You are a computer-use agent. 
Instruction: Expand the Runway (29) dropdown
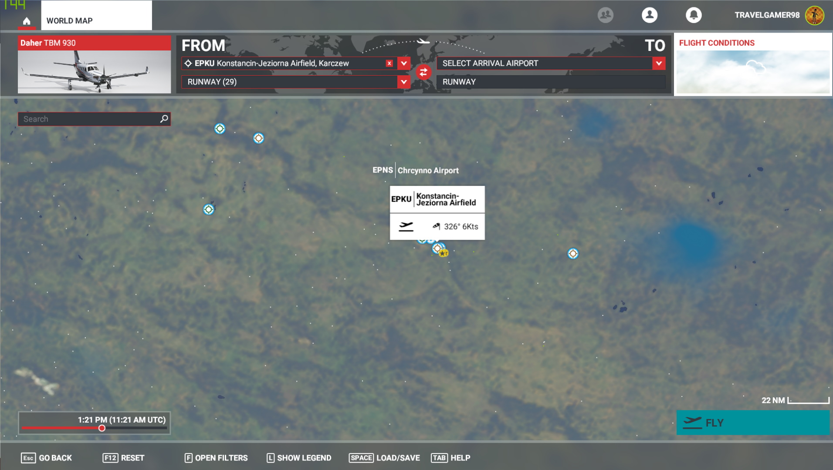click(x=404, y=82)
